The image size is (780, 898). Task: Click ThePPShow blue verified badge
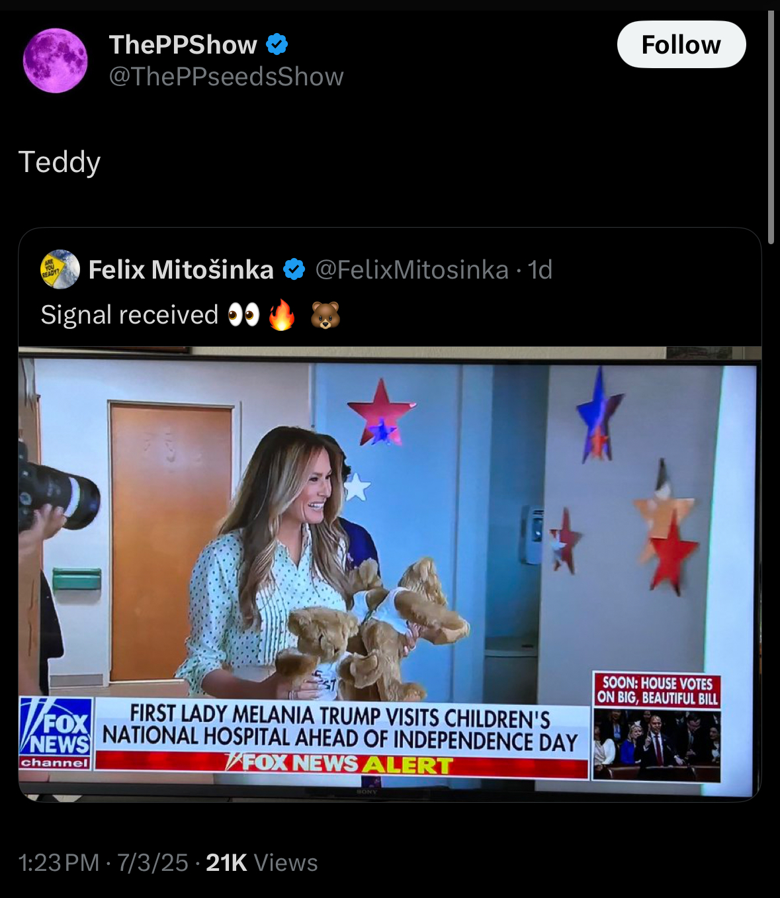277,45
